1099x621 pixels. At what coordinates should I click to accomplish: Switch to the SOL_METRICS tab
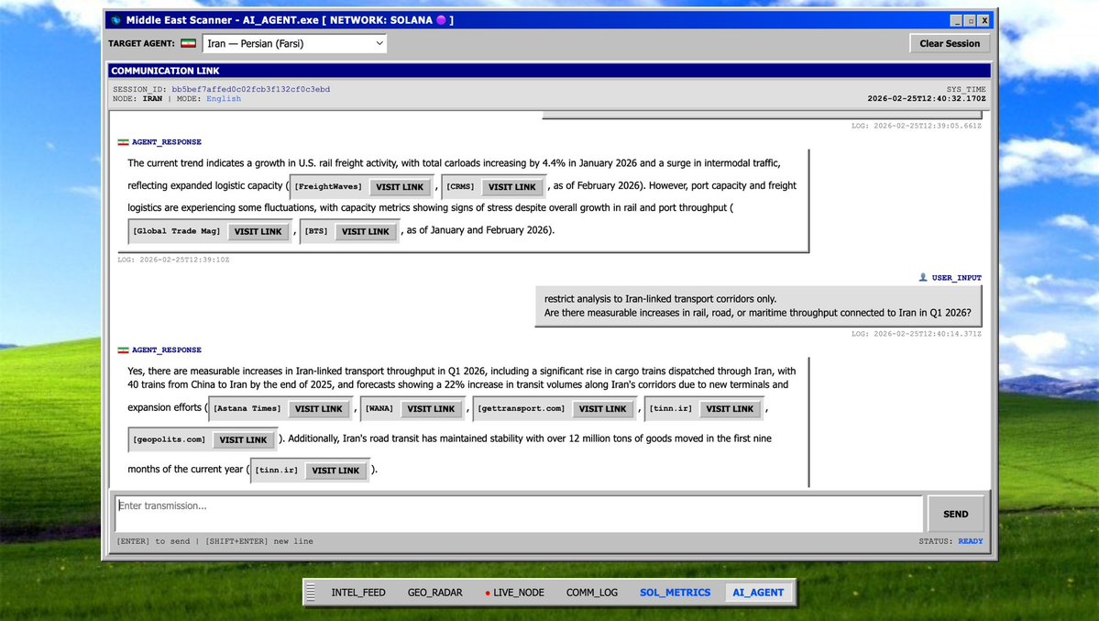675,593
